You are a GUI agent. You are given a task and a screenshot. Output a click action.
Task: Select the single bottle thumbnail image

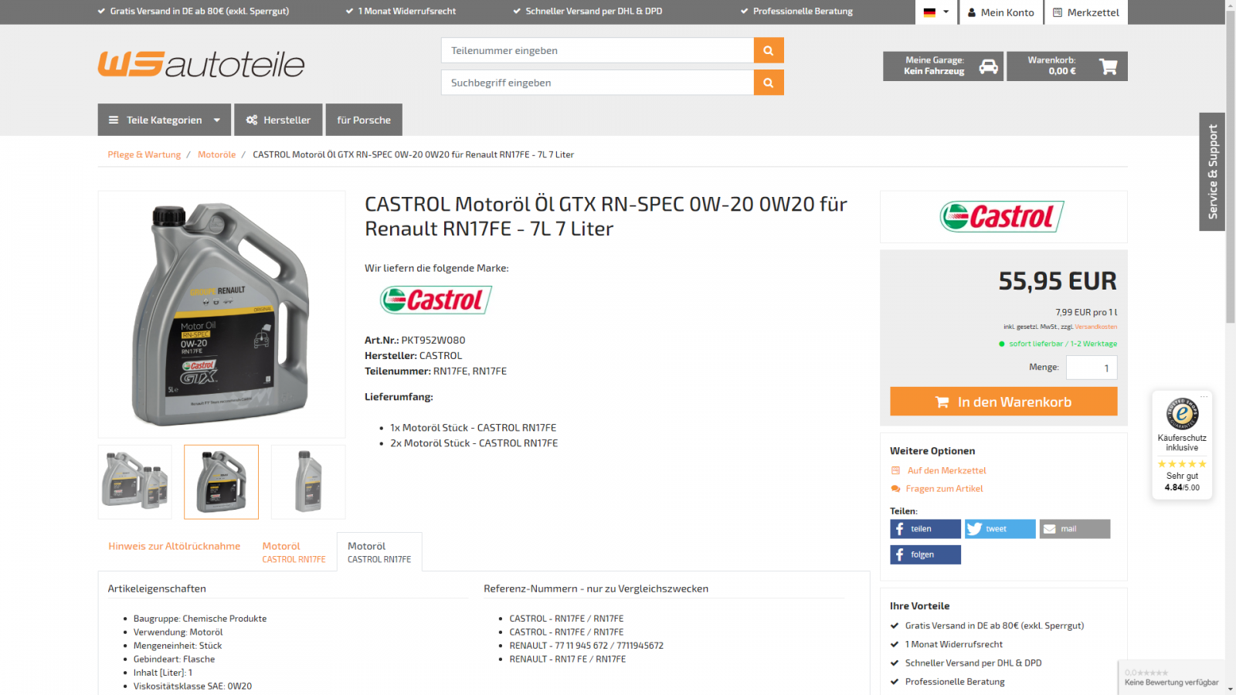click(308, 482)
